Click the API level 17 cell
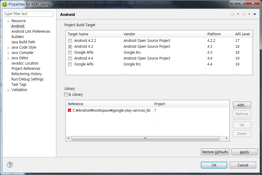 237,41
